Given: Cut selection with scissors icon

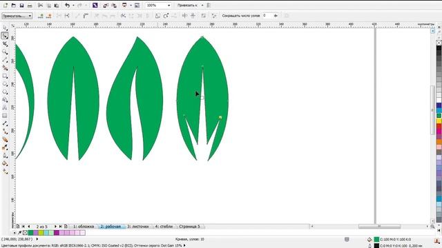Looking at the screenshot, I should (40, 6).
